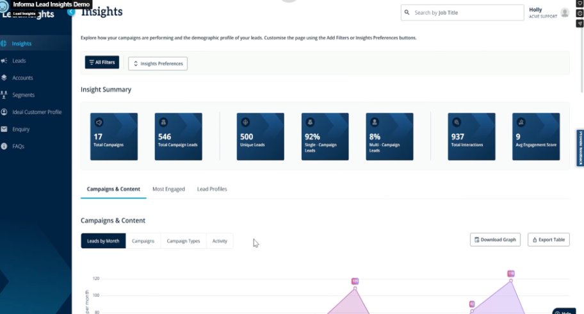Collapse the sidebar with the chevron arrow
The width and height of the screenshot is (584, 314).
71,12
